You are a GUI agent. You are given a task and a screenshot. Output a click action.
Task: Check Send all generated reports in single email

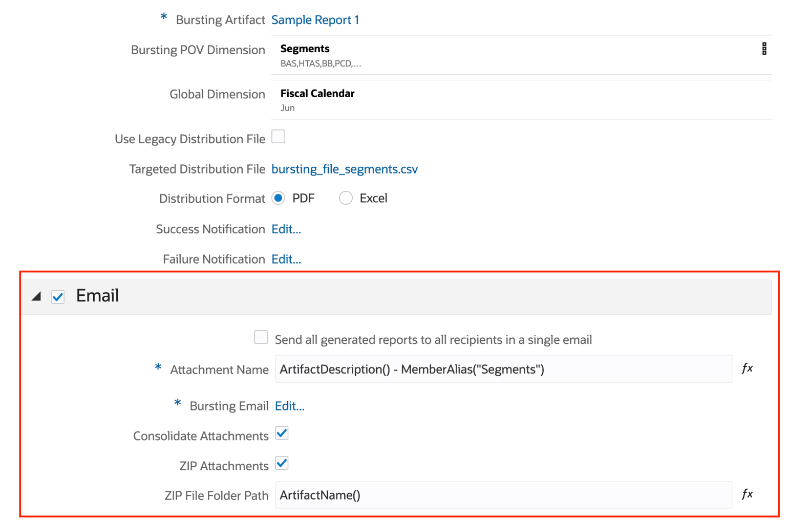(261, 338)
